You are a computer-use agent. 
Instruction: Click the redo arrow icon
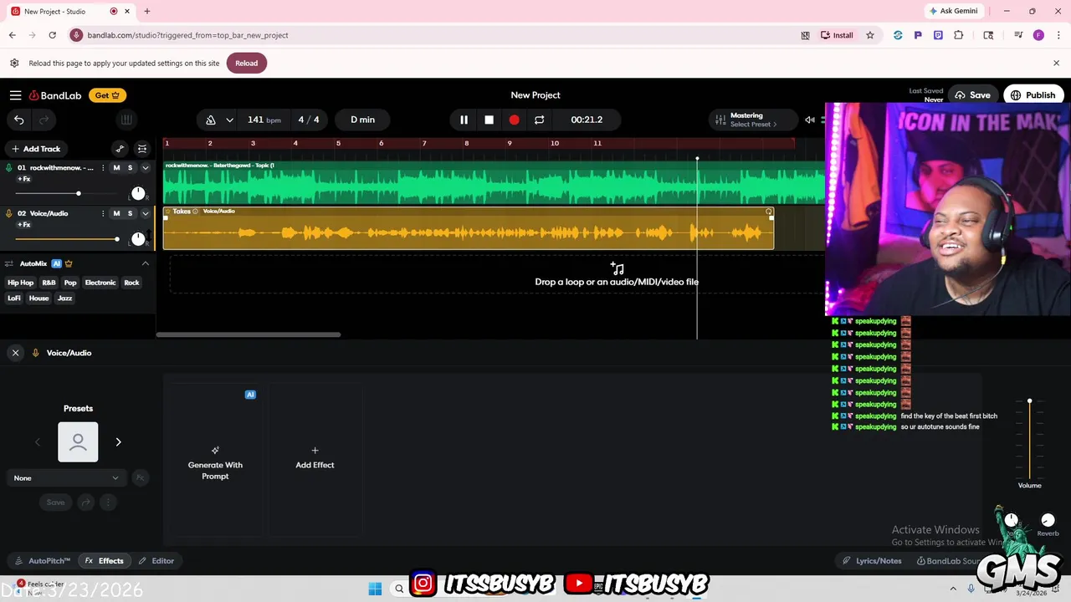point(44,120)
